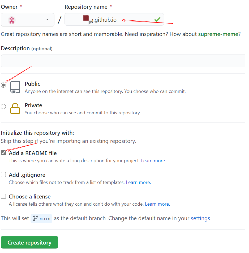This screenshot has width=249, height=253.
Task: Select the Private radio button
Action: pyautogui.click(x=3, y=106)
